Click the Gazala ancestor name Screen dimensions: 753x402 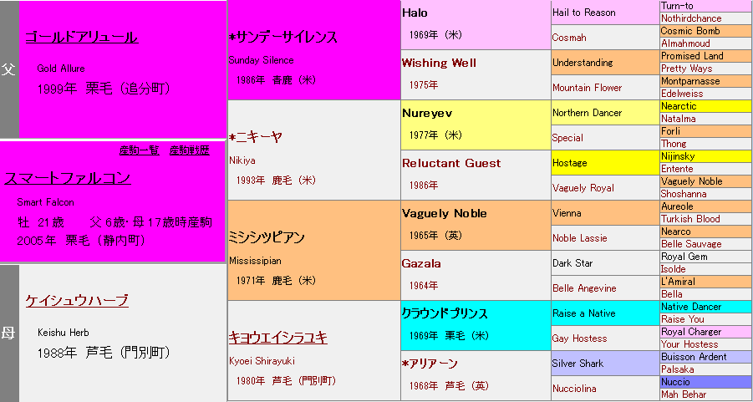click(x=421, y=264)
